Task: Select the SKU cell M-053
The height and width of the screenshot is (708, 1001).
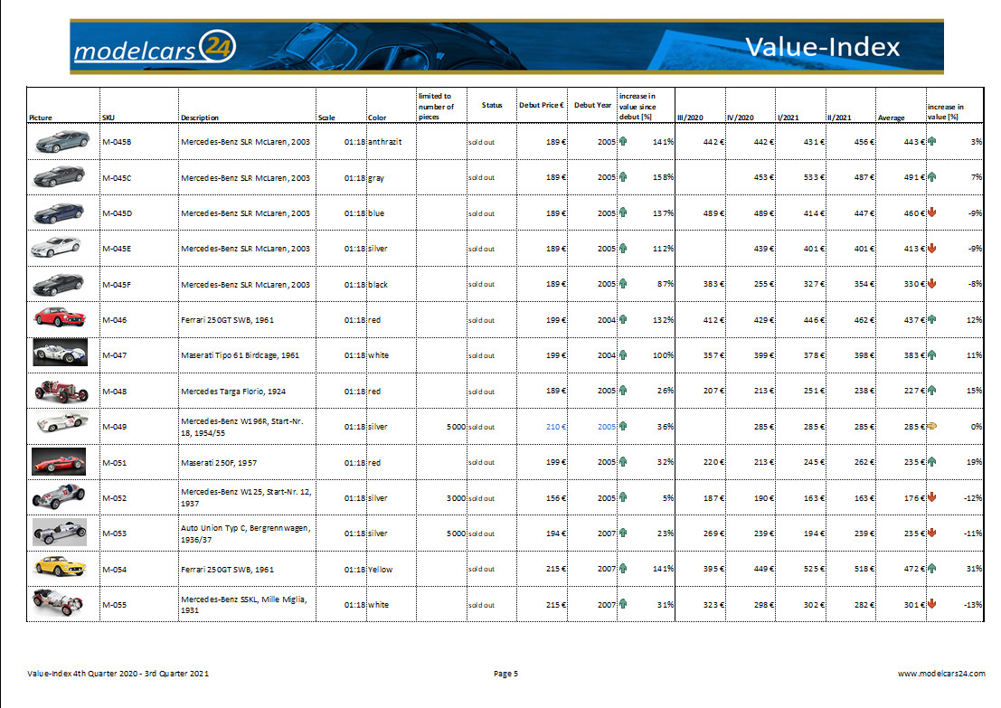Action: [x=114, y=533]
